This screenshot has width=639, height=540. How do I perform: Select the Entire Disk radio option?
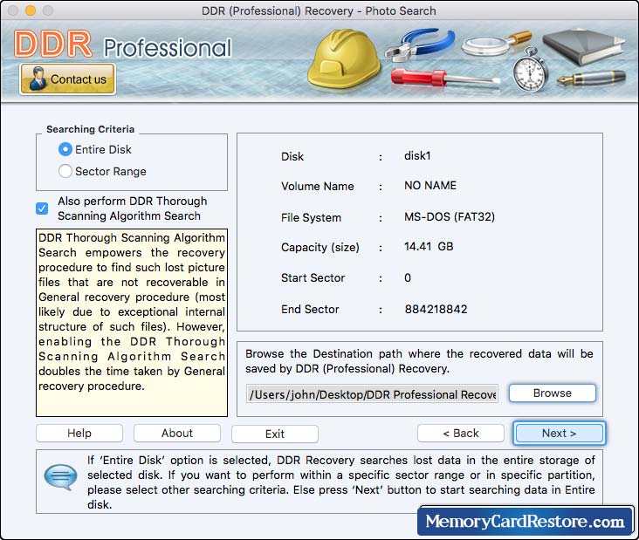tap(95, 149)
